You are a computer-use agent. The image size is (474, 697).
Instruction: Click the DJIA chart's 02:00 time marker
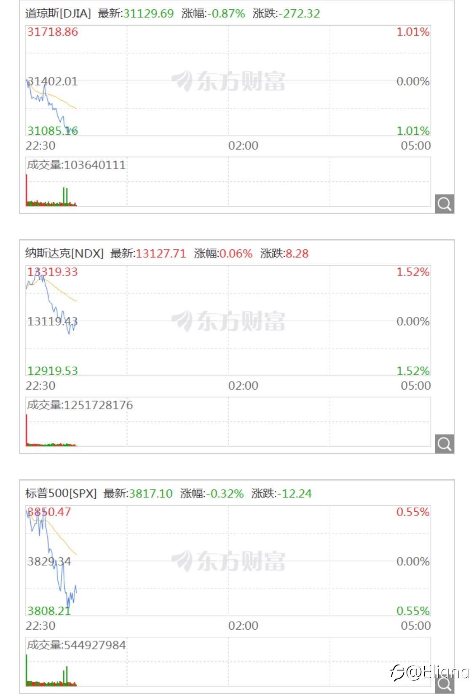click(x=243, y=146)
